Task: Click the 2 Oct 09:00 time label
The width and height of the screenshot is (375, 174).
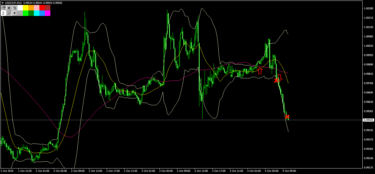Action: click(x=78, y=171)
